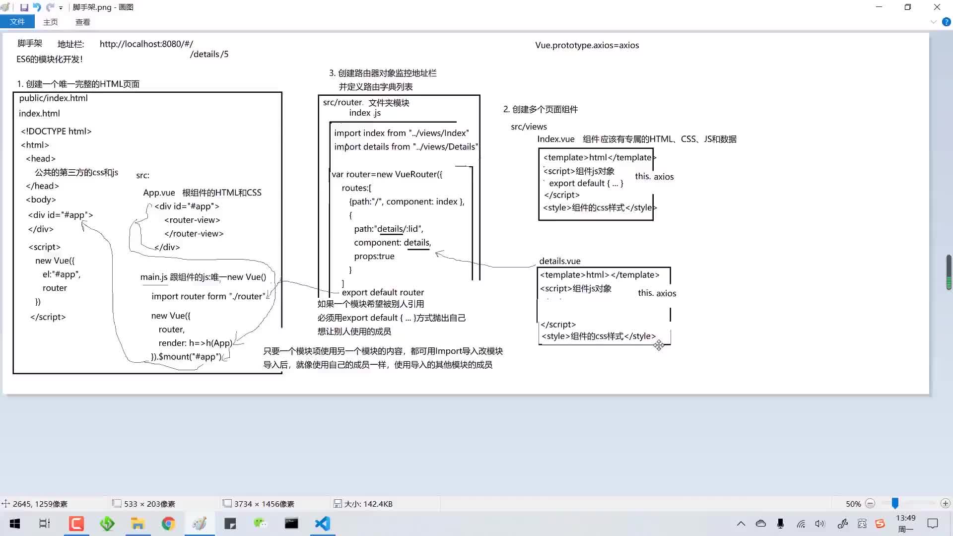Open the 查看 menu
This screenshot has width=953, height=536.
(82, 22)
